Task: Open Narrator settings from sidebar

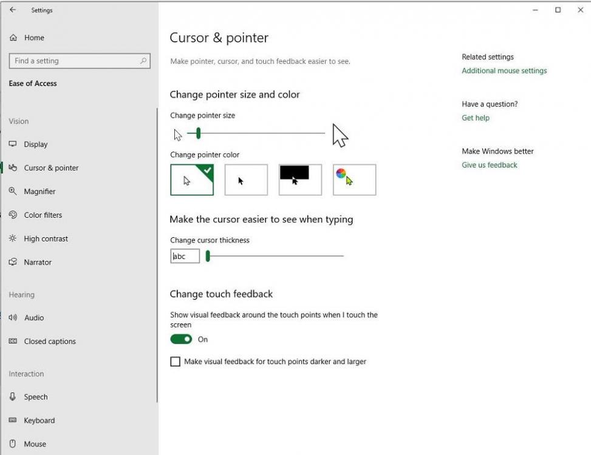Action: point(38,263)
